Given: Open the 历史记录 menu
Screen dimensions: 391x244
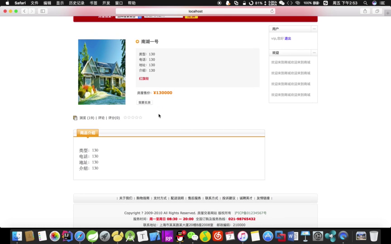Looking at the screenshot, I should click(x=76, y=3).
